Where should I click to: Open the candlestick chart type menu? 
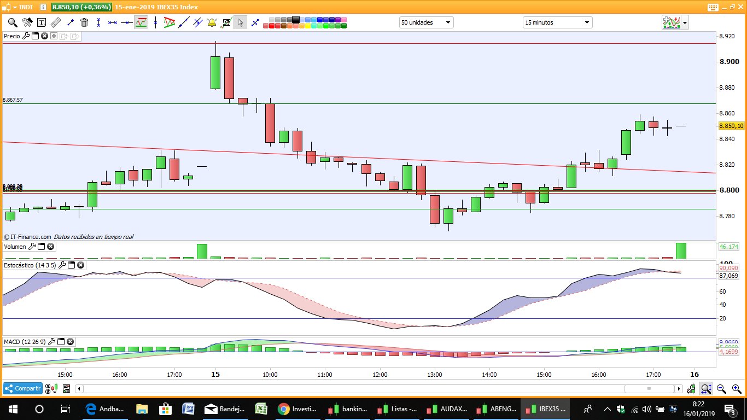[10, 7]
